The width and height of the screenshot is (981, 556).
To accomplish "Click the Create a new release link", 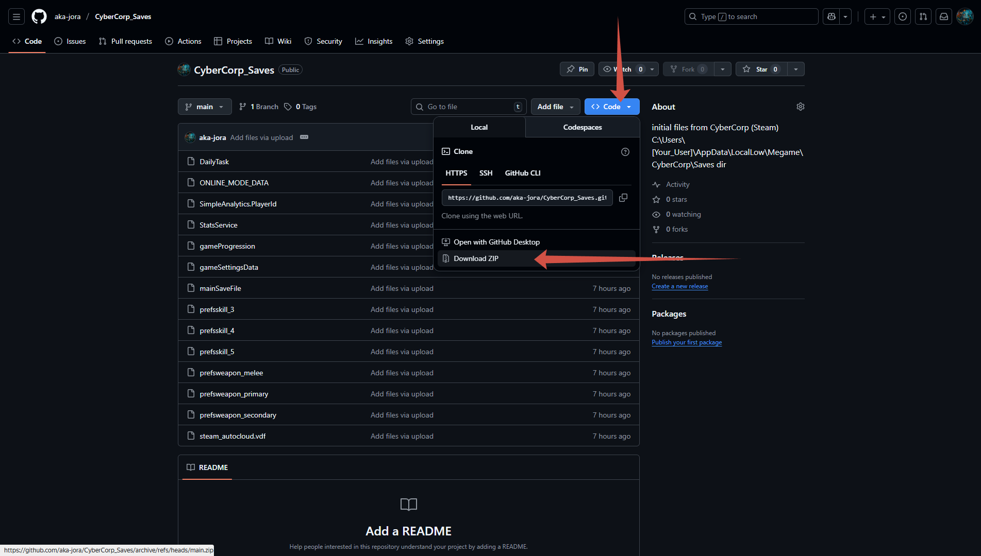I will (x=679, y=286).
